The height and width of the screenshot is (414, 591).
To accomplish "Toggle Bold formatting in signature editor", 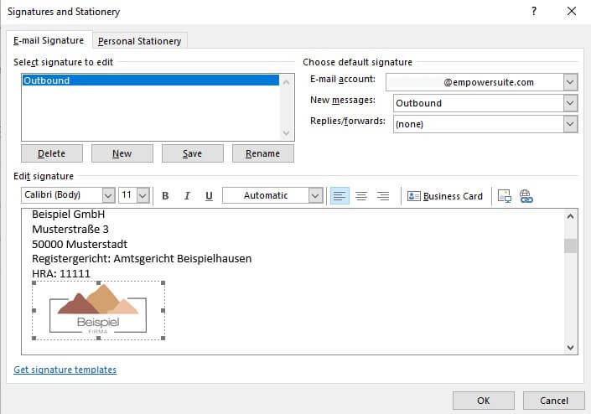I will click(165, 196).
